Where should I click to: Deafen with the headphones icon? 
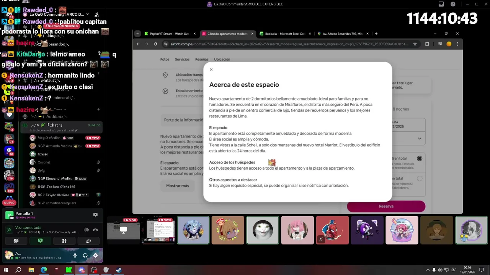85,256
